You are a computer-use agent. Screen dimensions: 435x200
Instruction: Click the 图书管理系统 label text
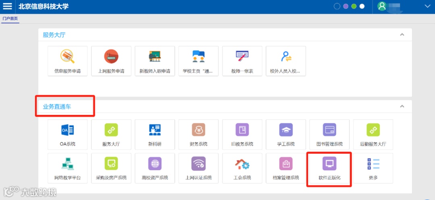coord(329,144)
